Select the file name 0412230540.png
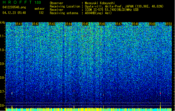This screenshot has height=111, width=175. tap(14, 7)
